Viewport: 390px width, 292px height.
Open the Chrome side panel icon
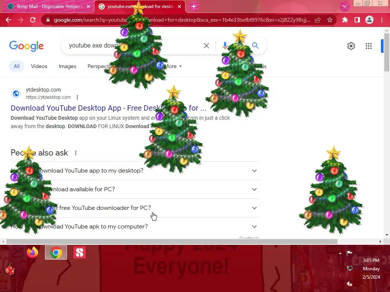[357, 20]
